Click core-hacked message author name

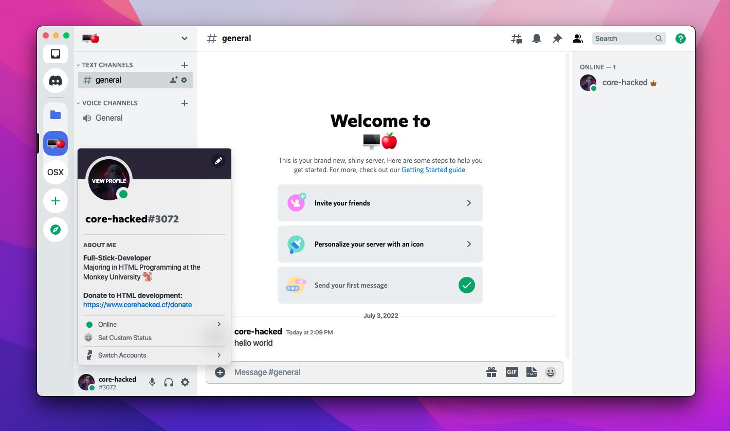(x=258, y=332)
